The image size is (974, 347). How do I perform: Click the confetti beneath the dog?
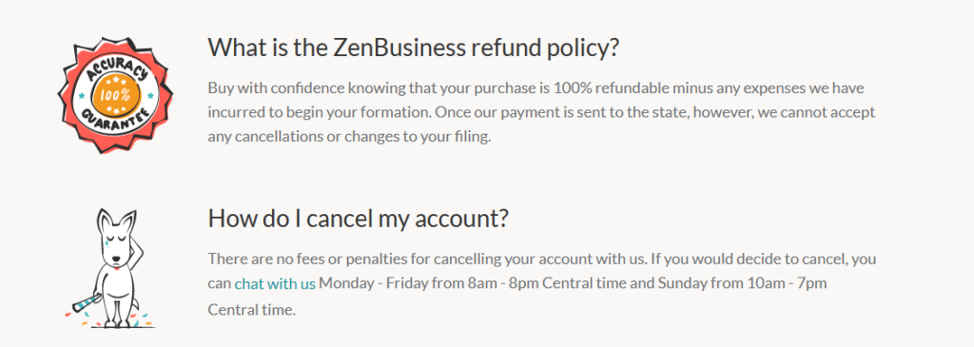coord(108,319)
